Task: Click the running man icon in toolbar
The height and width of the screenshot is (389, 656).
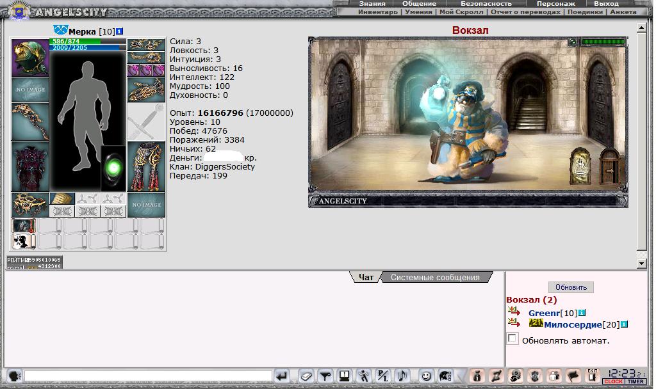Action: point(364,376)
